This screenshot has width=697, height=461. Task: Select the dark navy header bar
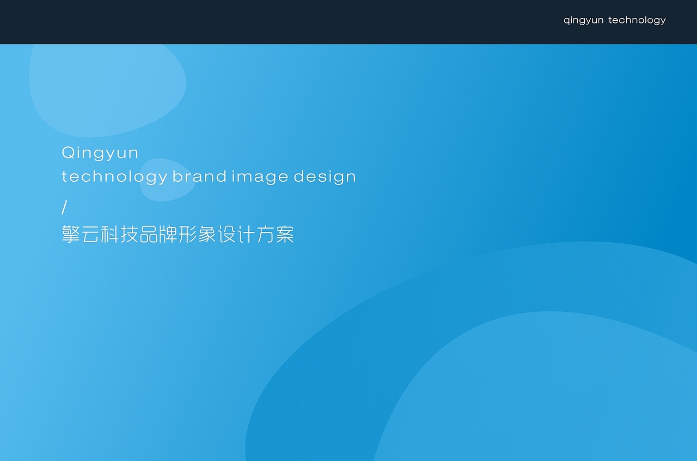tap(272, 22)
